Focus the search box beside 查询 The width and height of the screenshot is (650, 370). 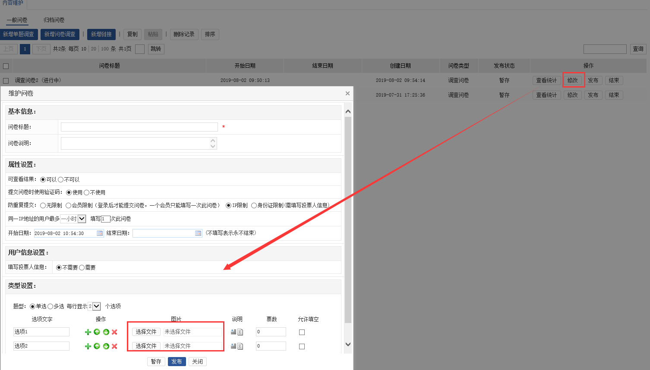pos(605,49)
